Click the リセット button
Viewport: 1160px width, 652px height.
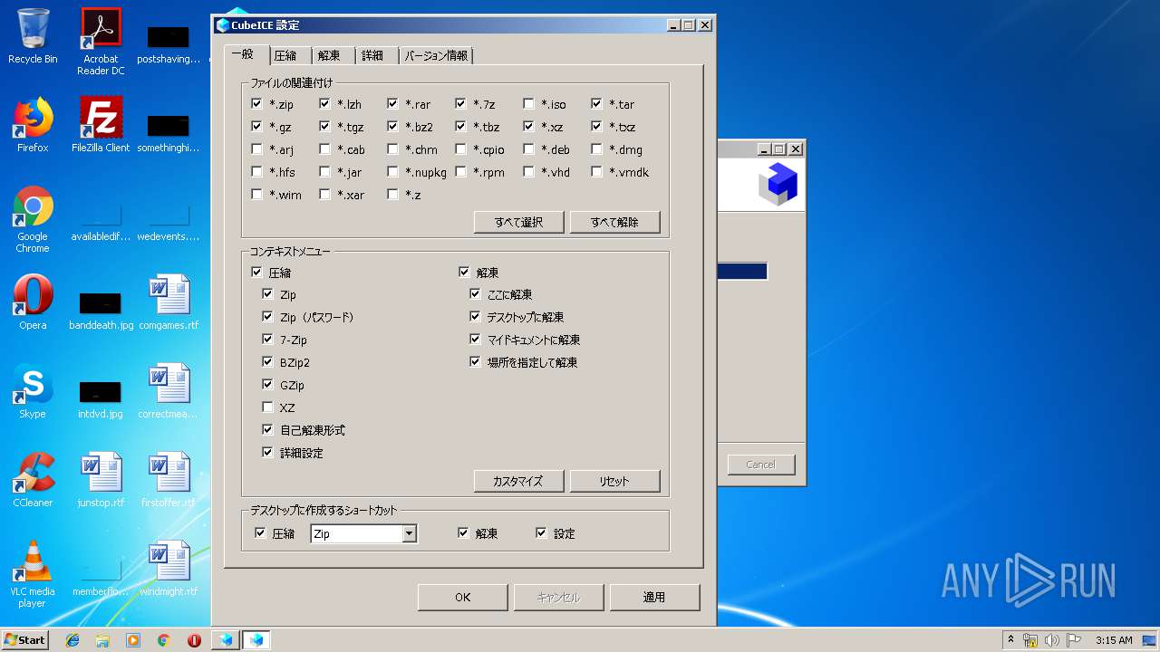coord(615,481)
